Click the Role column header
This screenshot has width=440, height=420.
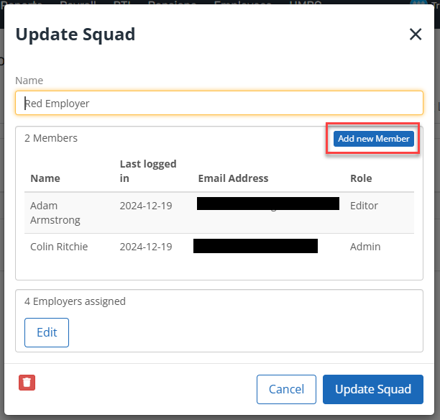[x=361, y=178]
